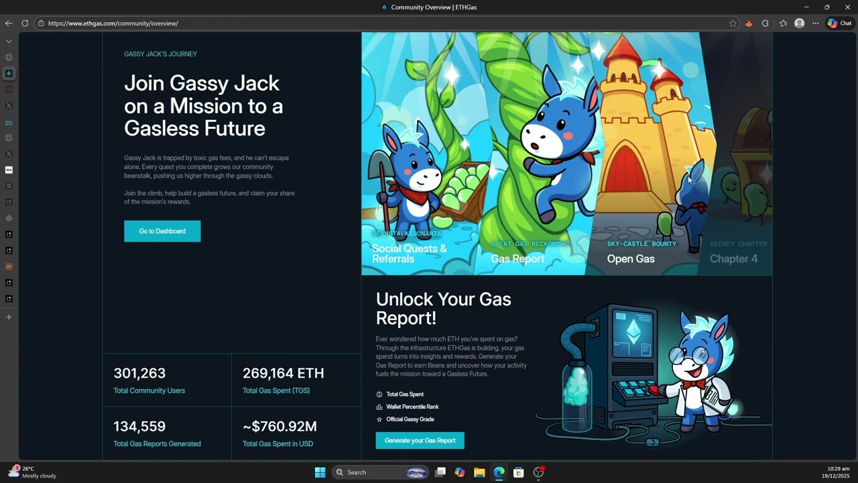The height and width of the screenshot is (483, 858).
Task: Refresh the ETHGas page
Action: pyautogui.click(x=25, y=23)
